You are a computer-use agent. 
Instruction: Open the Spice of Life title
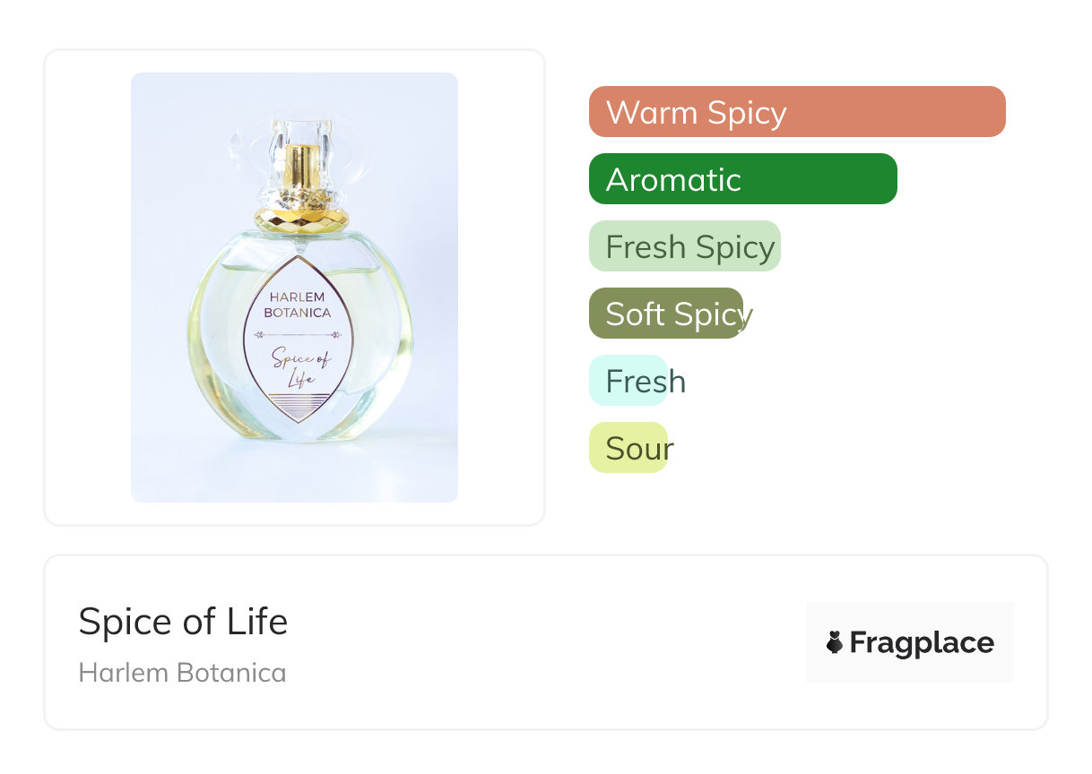point(183,621)
